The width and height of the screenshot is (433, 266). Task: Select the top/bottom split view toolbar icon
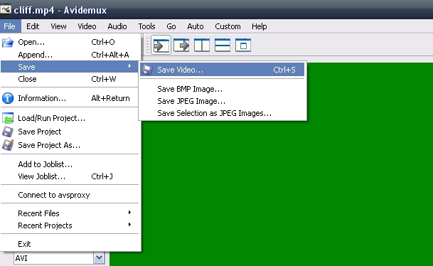pos(223,45)
